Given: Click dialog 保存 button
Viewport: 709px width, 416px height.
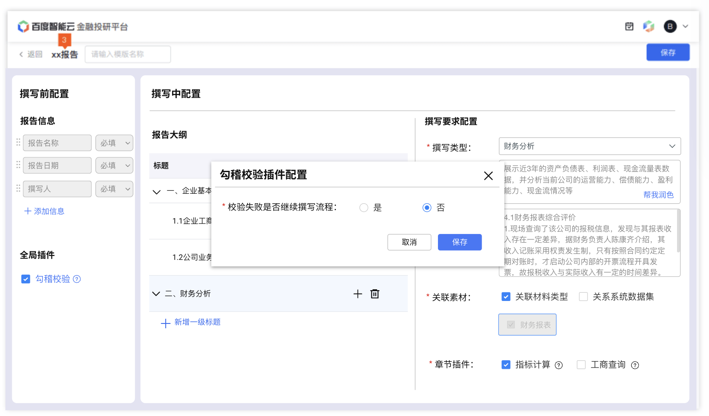Looking at the screenshot, I should 460,242.
